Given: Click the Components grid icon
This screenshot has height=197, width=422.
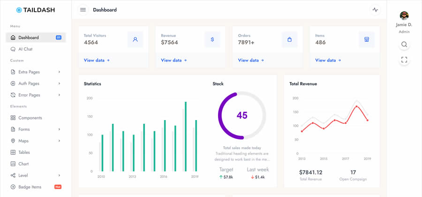Looking at the screenshot, I should [x=13, y=118].
